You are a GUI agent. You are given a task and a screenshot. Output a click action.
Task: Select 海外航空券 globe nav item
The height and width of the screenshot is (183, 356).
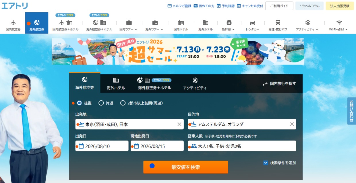(37, 23)
